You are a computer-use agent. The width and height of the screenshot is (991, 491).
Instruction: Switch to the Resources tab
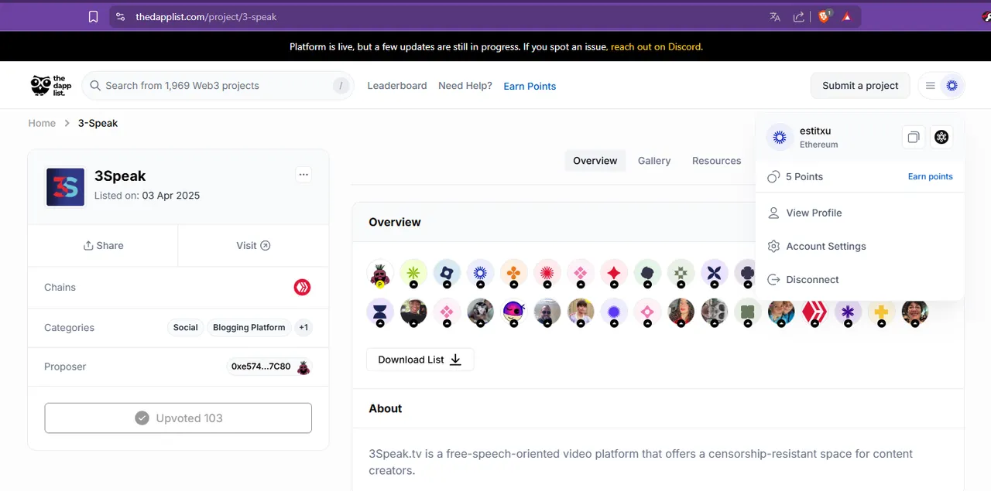[x=716, y=161]
